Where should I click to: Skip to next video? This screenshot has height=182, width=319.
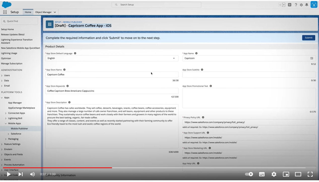[21, 174]
